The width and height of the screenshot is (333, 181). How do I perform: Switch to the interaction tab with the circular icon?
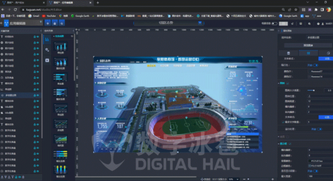coord(328,53)
